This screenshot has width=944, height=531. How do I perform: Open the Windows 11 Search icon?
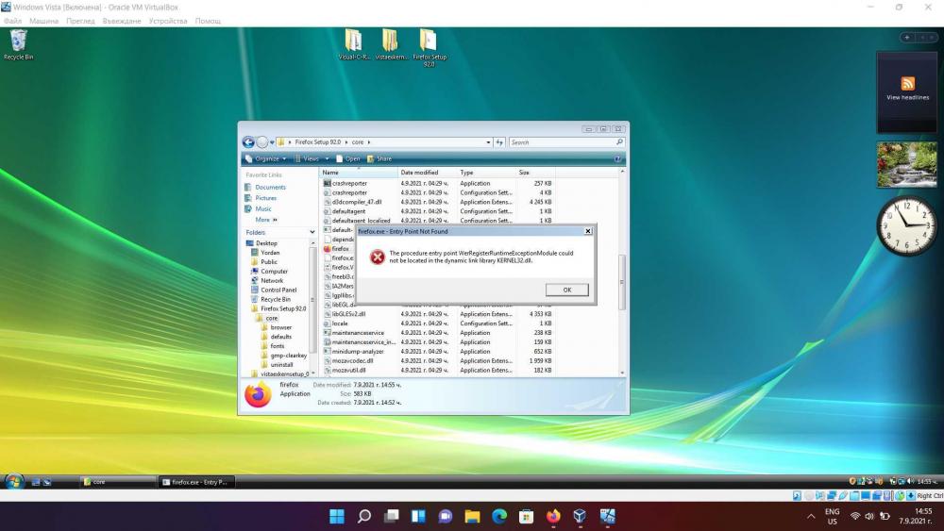point(364,517)
